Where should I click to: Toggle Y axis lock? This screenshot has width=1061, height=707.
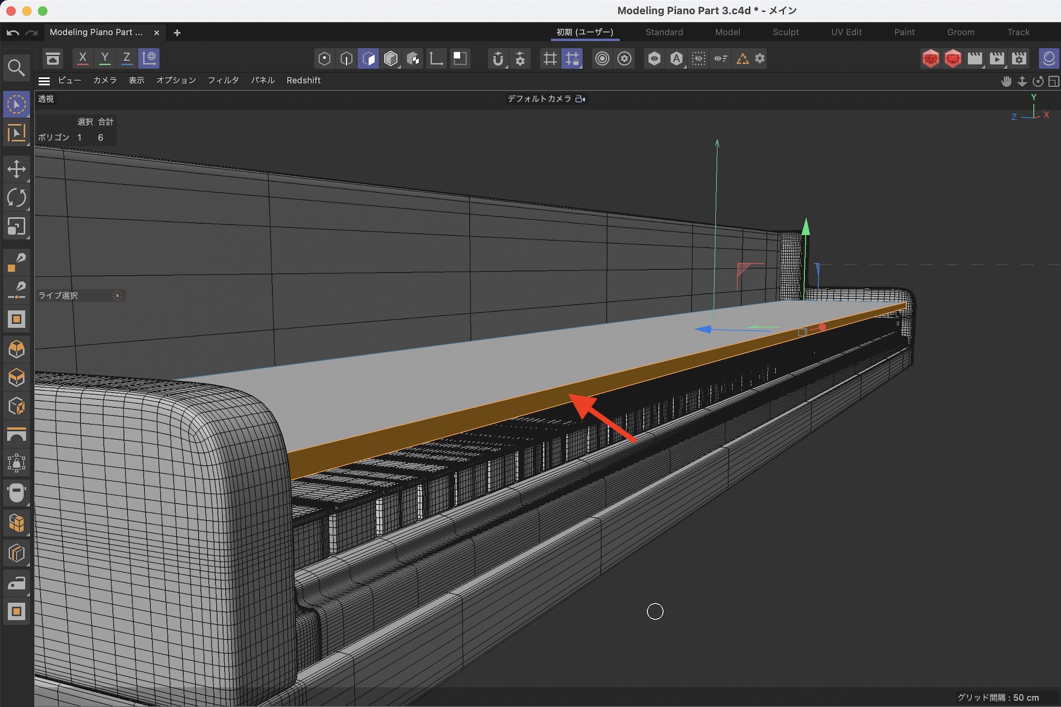click(x=105, y=58)
